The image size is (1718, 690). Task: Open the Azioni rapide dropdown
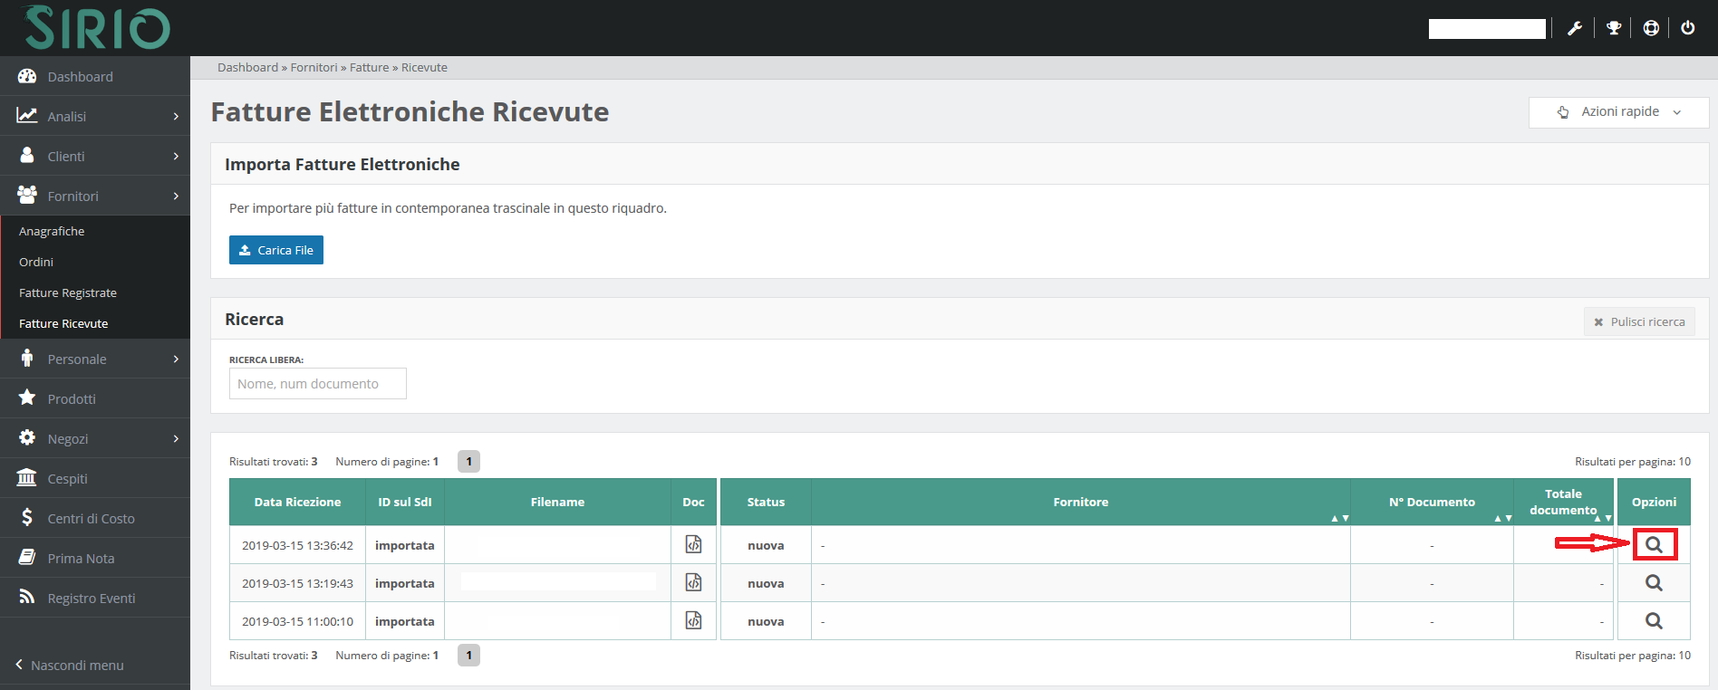point(1618,112)
